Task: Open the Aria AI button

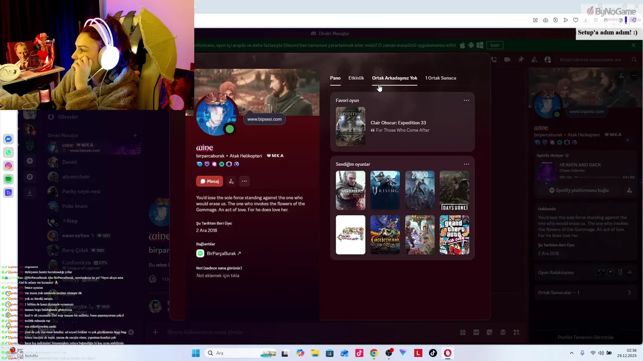Action: 636,20
